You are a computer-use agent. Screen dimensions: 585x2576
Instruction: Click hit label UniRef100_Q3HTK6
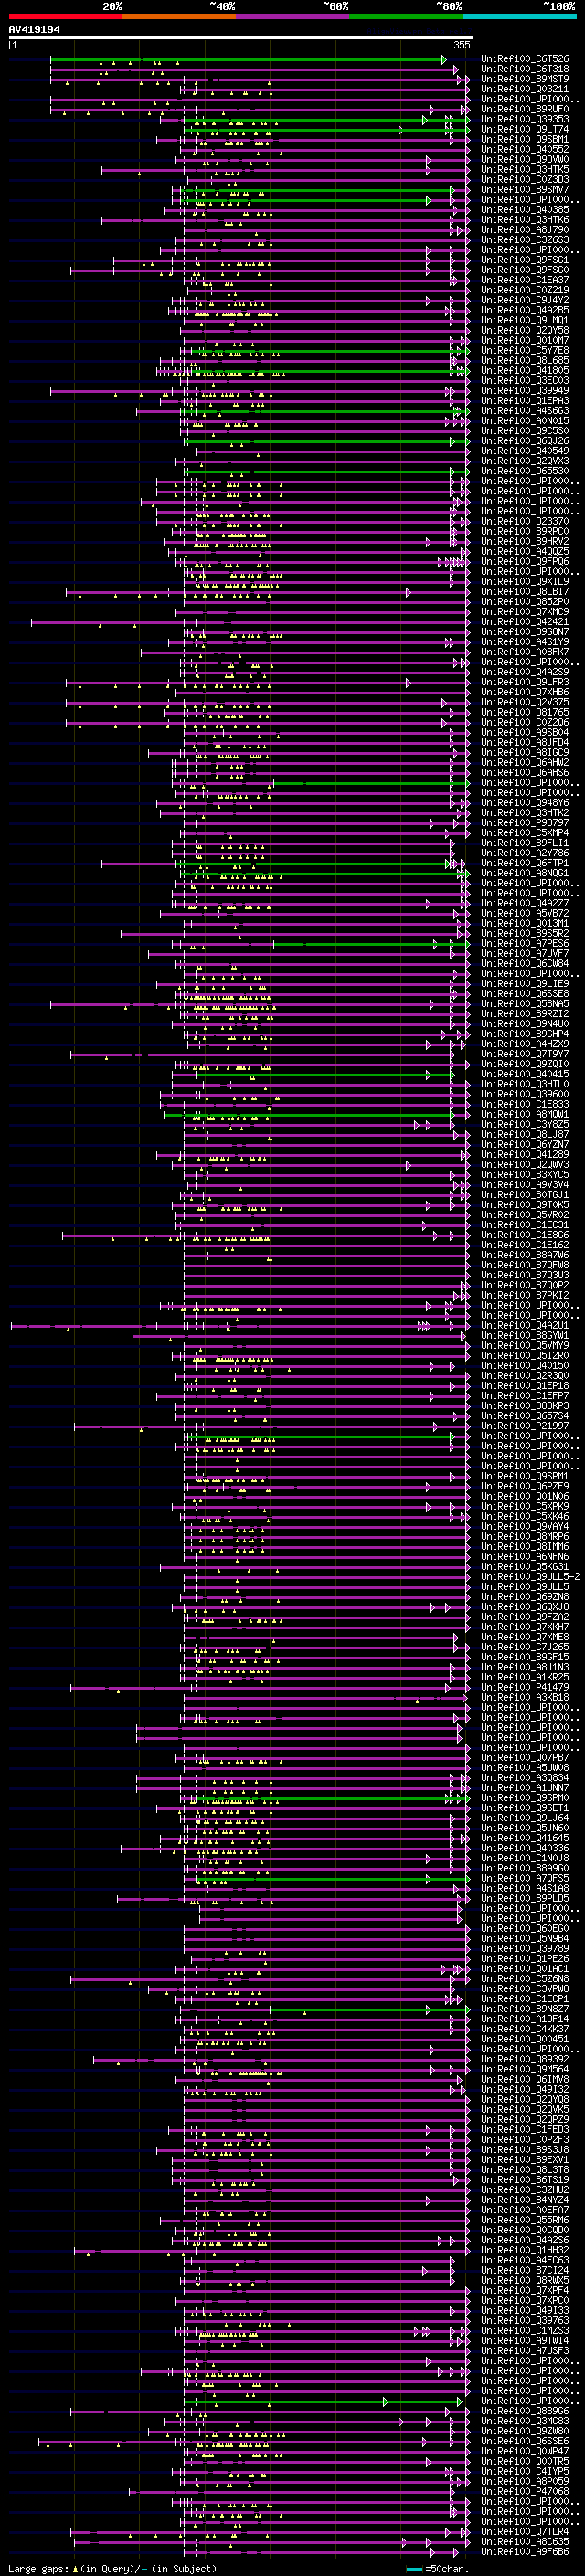(x=525, y=220)
